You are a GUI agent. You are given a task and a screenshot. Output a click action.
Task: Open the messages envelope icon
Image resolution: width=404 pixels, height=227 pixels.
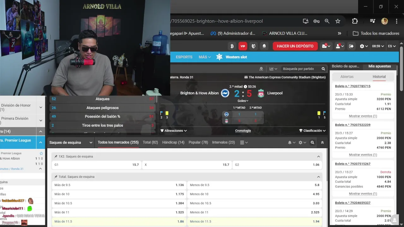326,46
